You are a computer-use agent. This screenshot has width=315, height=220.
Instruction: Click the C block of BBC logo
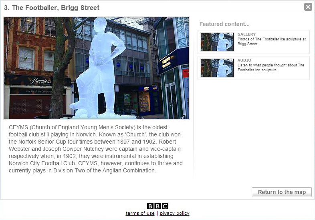point(165,206)
